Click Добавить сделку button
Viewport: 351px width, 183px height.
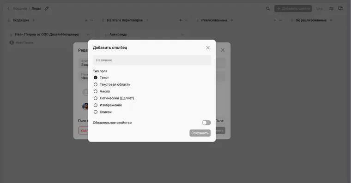(293, 8)
